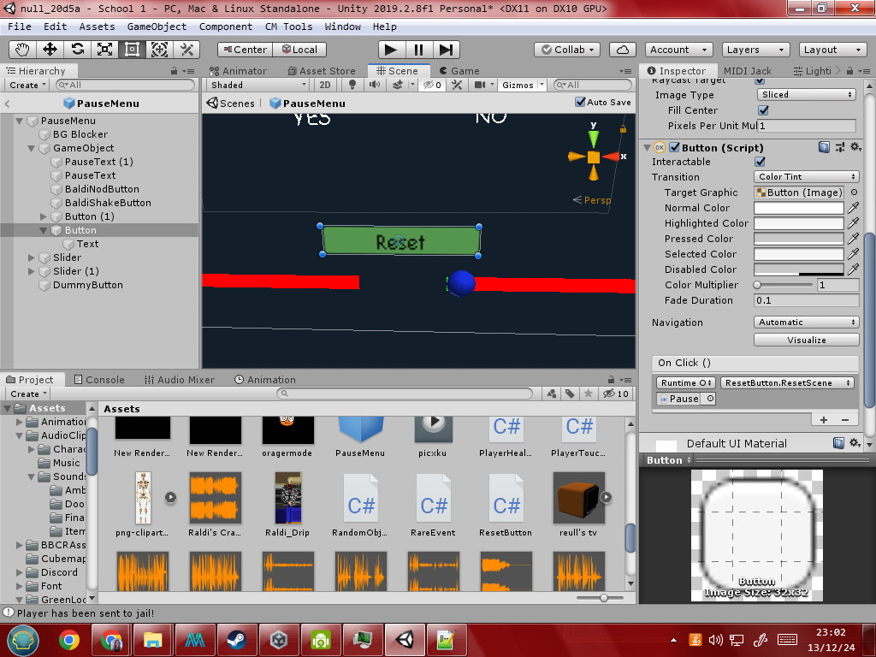Adjust the Color Multiplier slider
876x657 pixels.
[x=784, y=285]
